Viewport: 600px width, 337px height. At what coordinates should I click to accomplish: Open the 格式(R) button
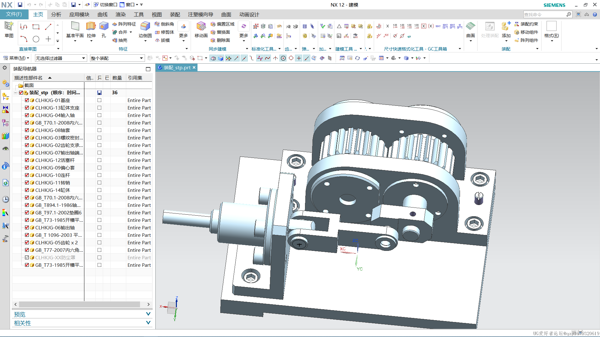(x=552, y=31)
